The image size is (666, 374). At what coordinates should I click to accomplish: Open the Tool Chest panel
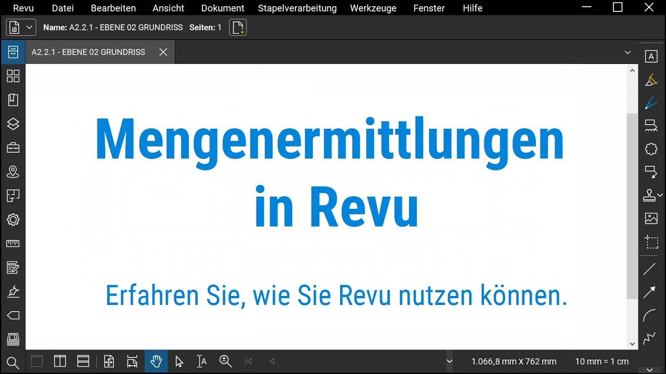click(x=13, y=148)
